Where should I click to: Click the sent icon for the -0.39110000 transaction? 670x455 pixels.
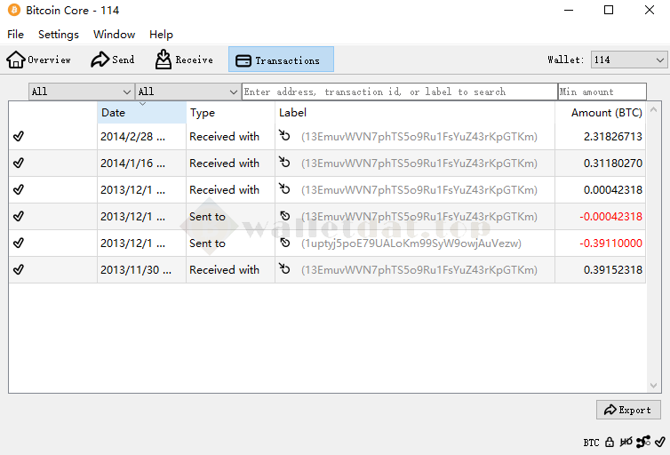pos(284,243)
